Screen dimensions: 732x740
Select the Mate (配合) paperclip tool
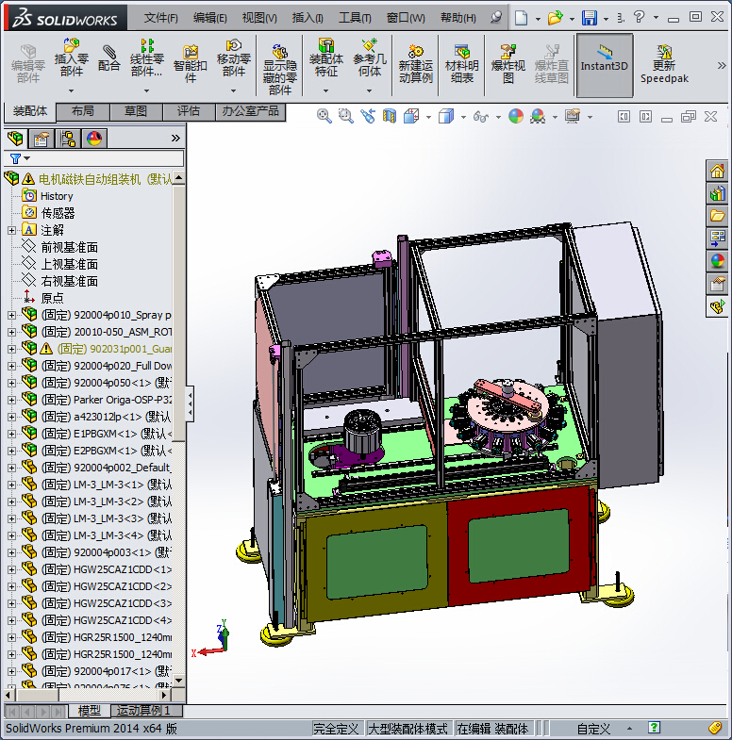pyautogui.click(x=109, y=58)
